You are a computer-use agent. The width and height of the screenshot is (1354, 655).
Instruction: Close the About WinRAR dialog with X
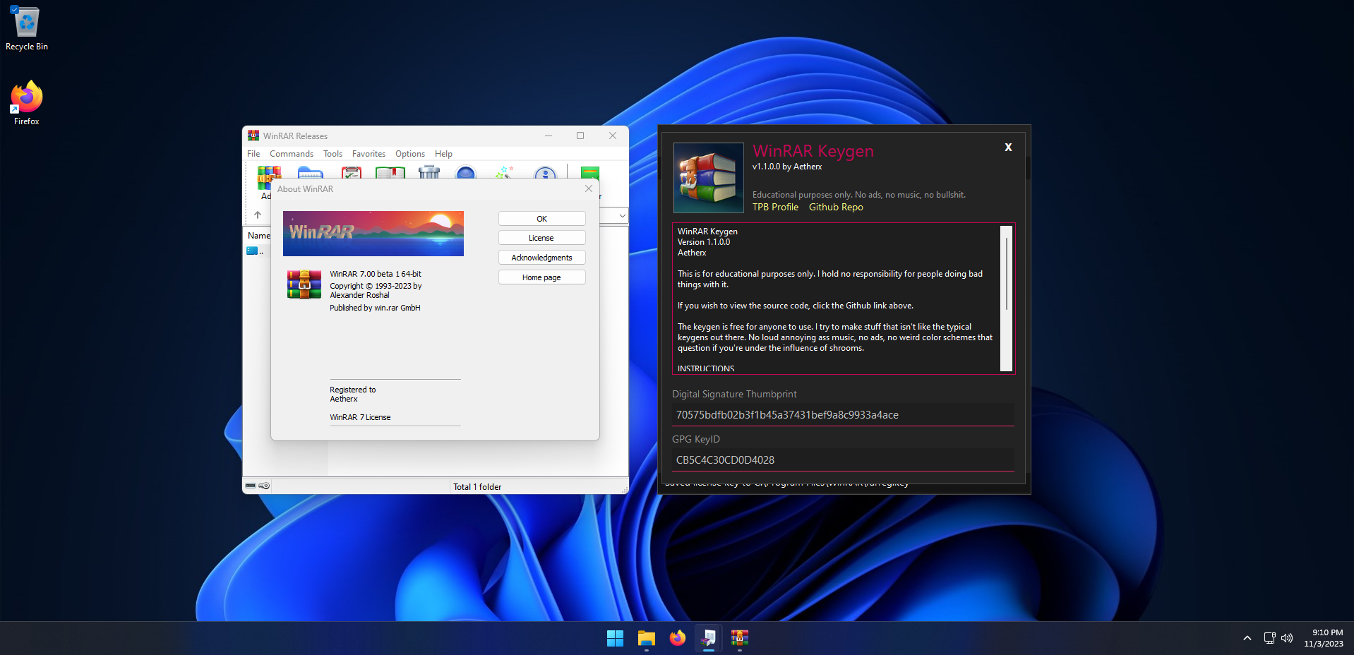click(x=589, y=188)
